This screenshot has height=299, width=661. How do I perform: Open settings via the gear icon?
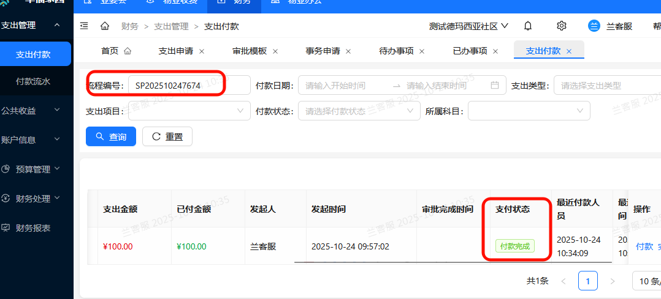click(561, 26)
